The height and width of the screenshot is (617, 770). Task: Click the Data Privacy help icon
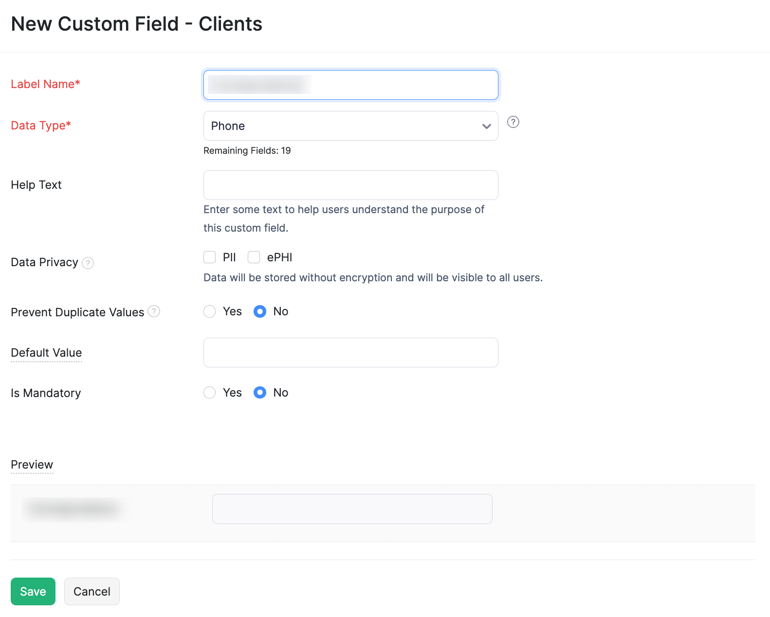[x=88, y=263]
